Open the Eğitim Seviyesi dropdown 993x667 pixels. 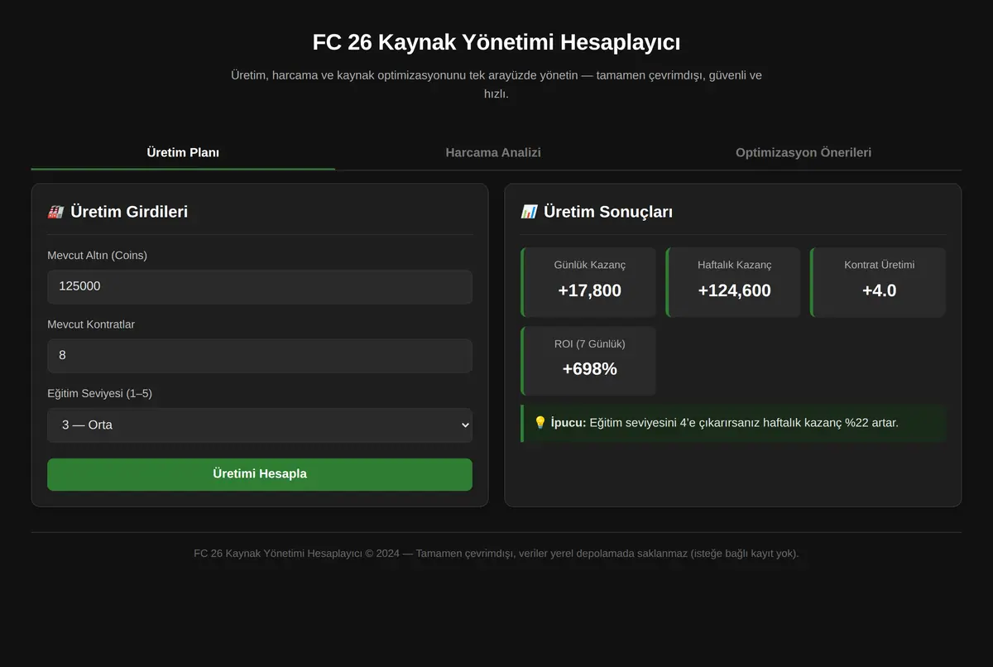click(x=260, y=425)
